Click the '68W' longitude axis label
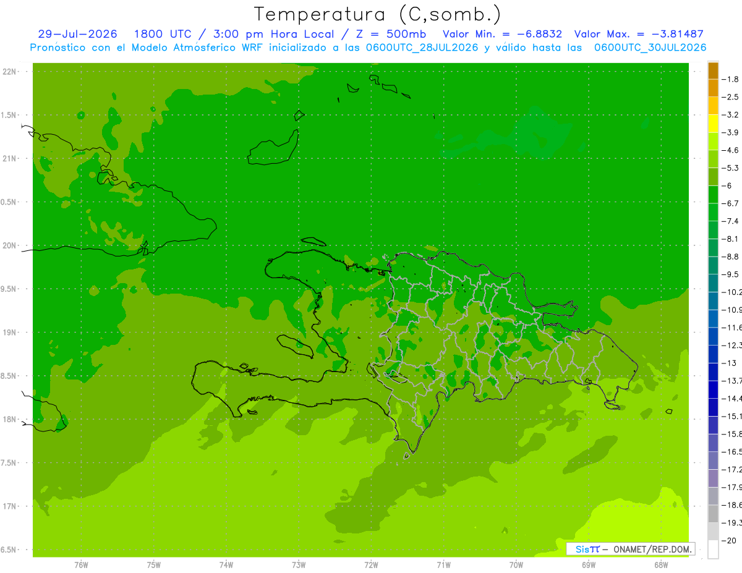Image resolution: width=742 pixels, height=573 pixels. coord(661,564)
